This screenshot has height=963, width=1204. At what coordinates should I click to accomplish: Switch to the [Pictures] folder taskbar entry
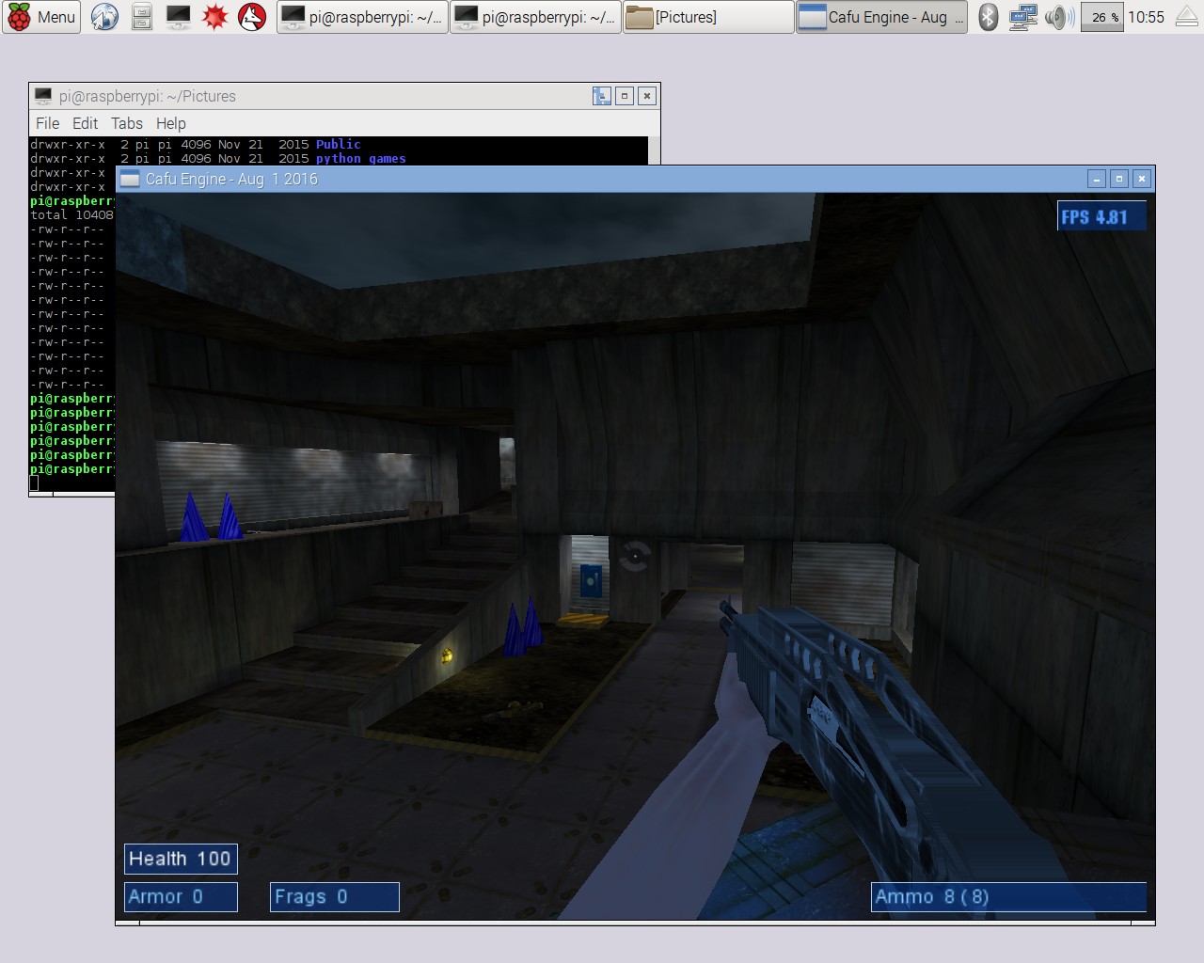pos(708,17)
